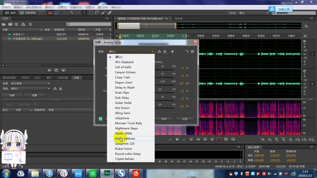
Task: Click the Import File icon in Files panel
Action: [x=11, y=24]
